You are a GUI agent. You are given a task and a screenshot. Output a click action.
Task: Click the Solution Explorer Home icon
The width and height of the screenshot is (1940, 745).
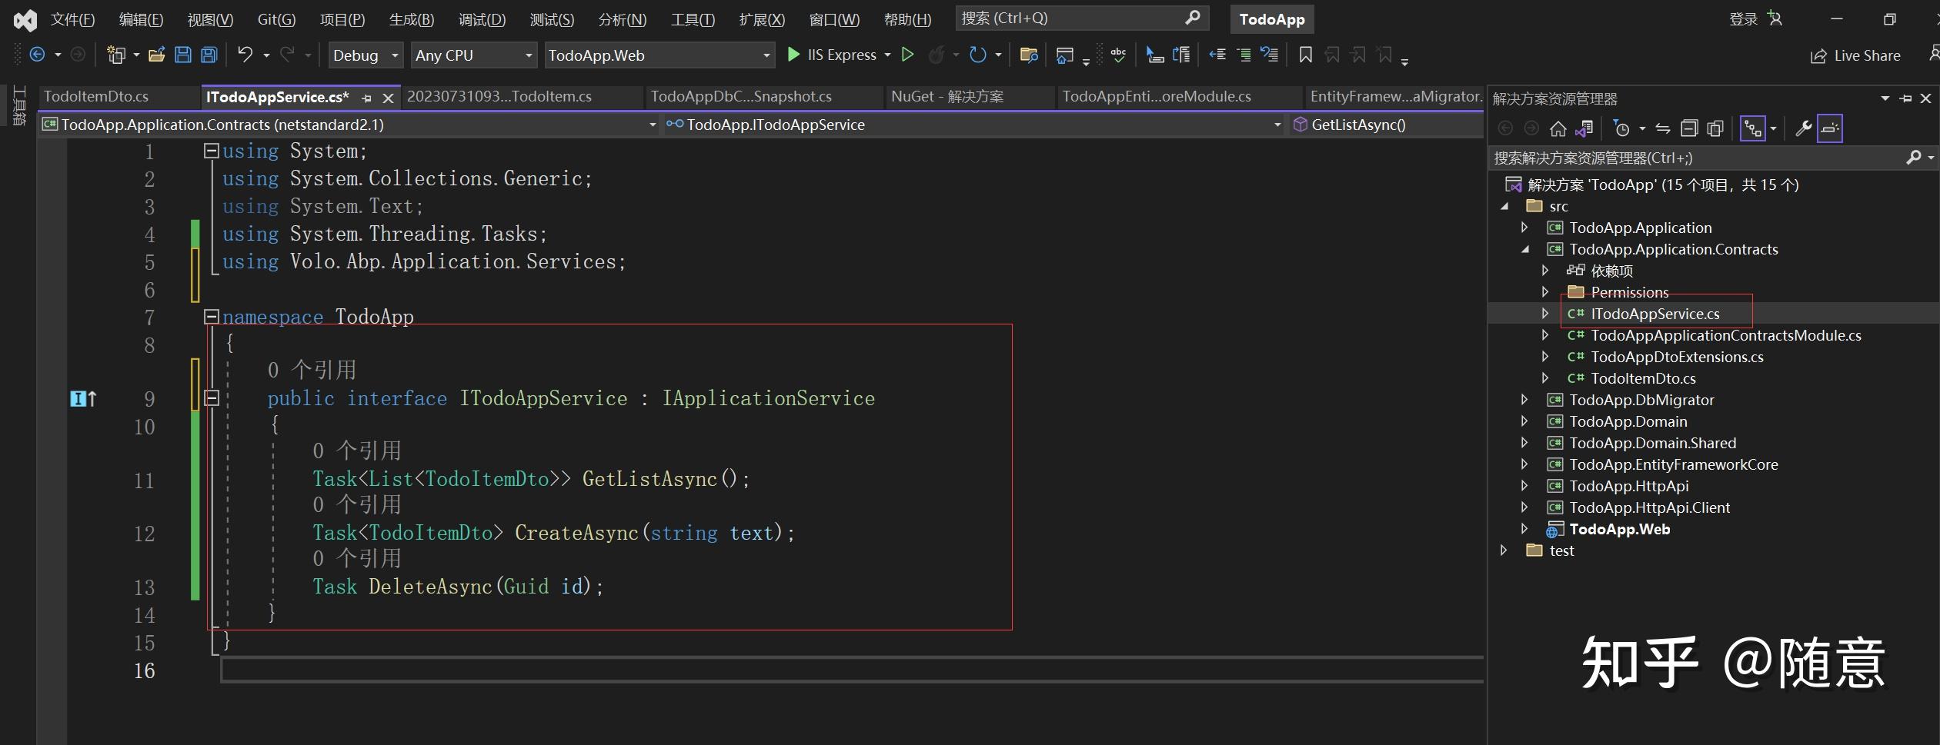click(x=1558, y=128)
